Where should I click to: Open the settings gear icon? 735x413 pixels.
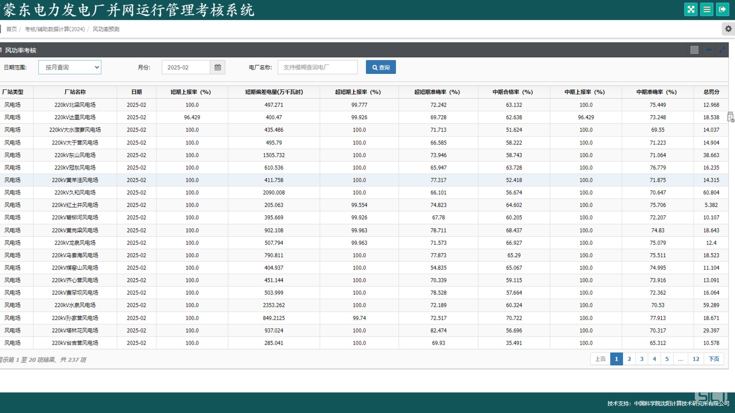728,29
